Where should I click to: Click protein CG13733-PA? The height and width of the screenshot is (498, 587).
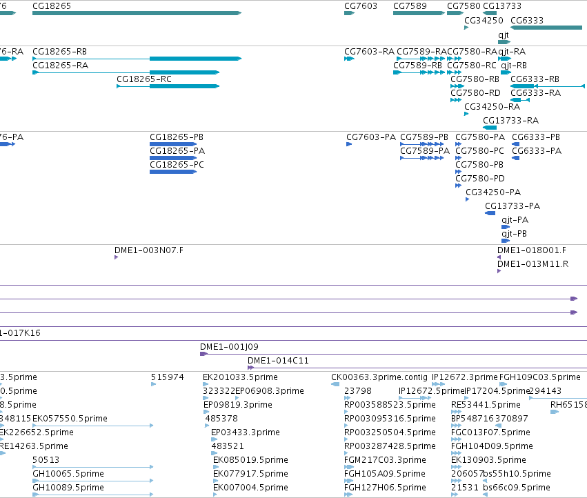click(x=490, y=213)
